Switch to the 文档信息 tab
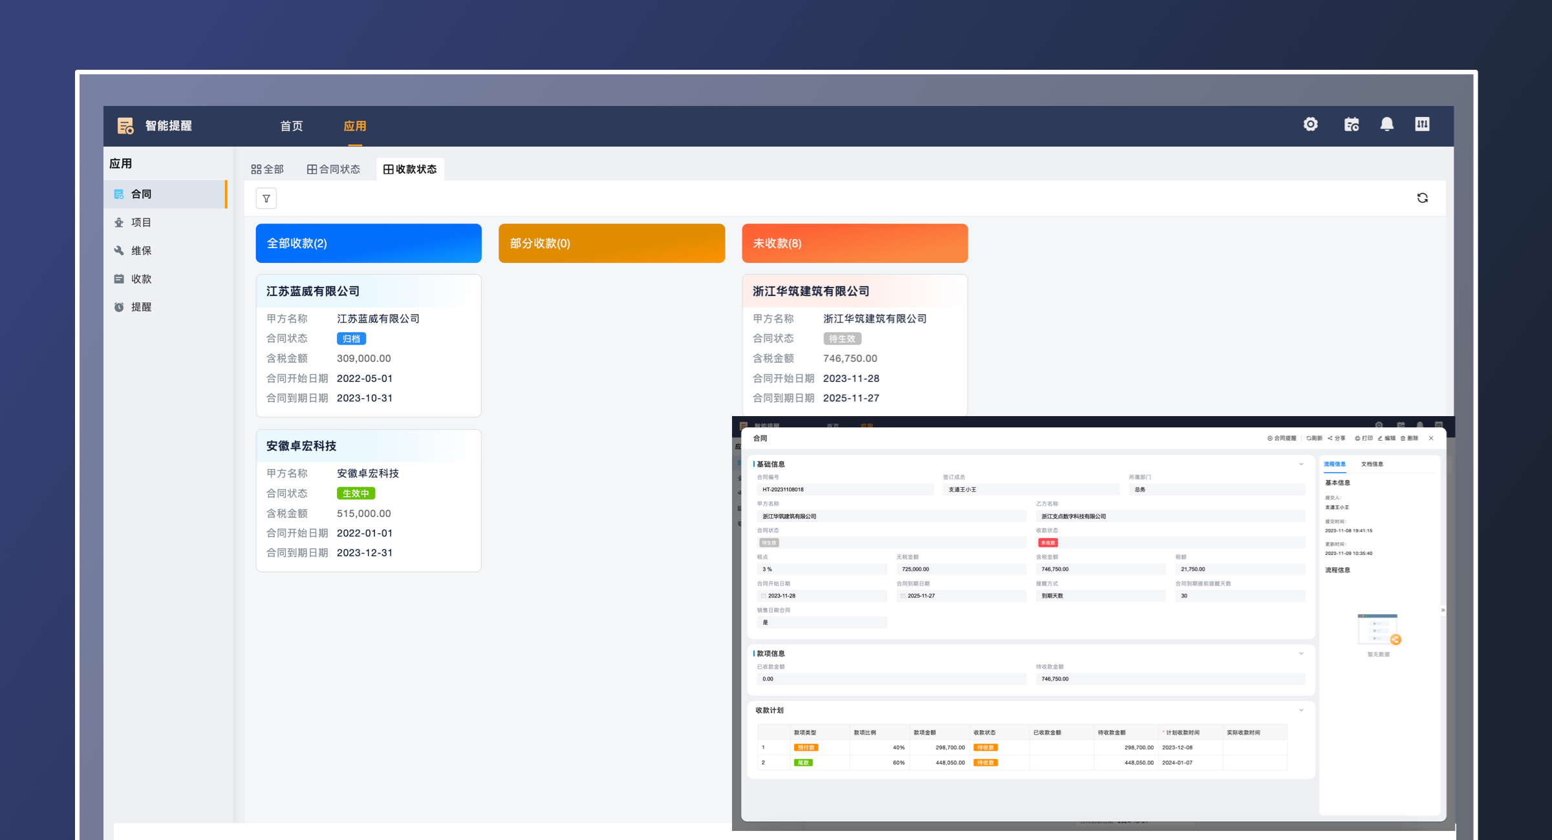The width and height of the screenshot is (1552, 840). (x=1372, y=464)
